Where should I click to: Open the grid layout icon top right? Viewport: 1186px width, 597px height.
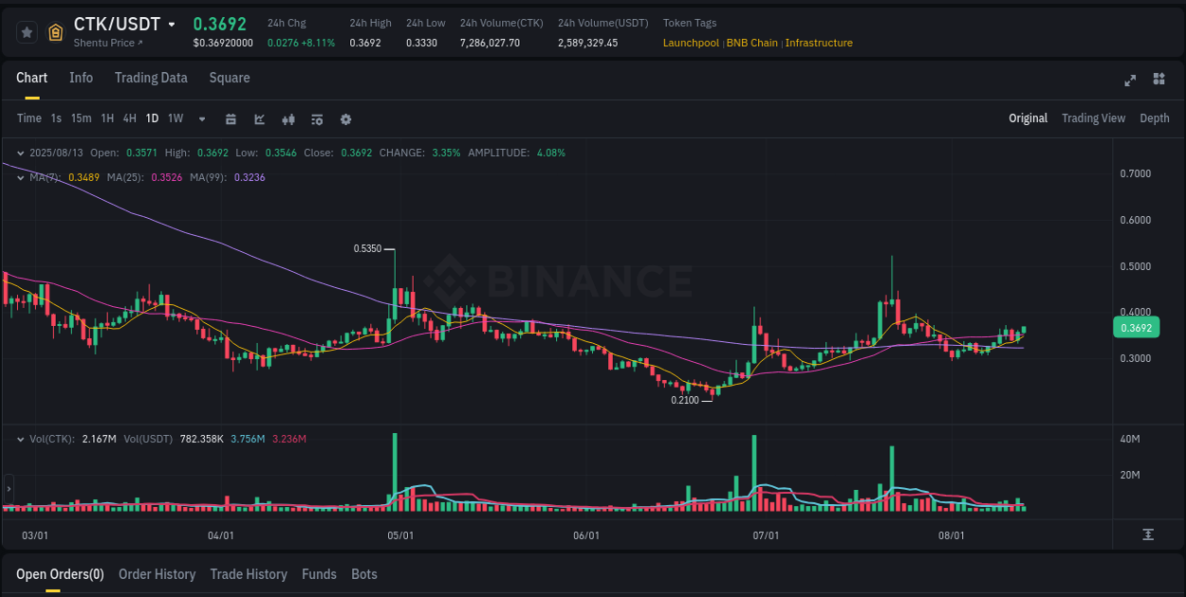coord(1158,81)
